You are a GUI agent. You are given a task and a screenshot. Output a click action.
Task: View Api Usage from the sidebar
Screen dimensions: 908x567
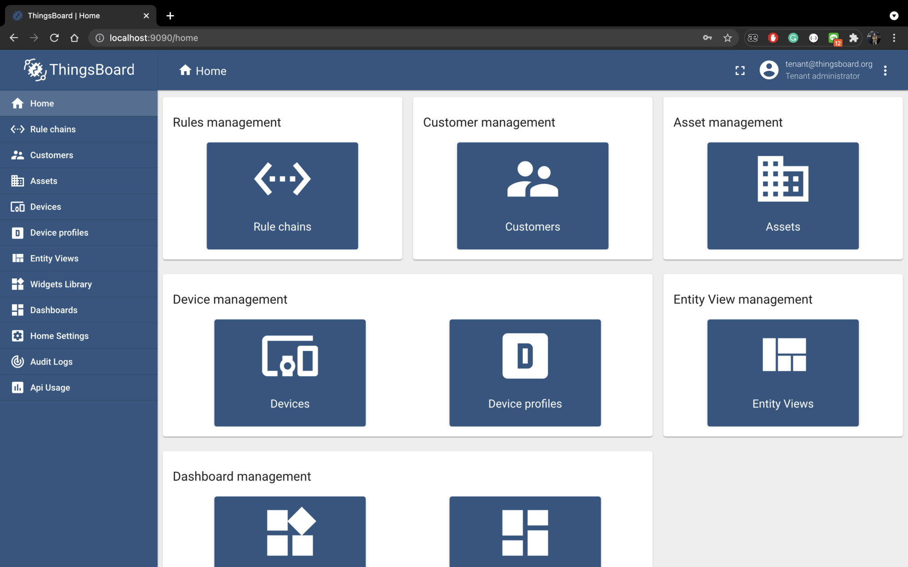(50, 387)
